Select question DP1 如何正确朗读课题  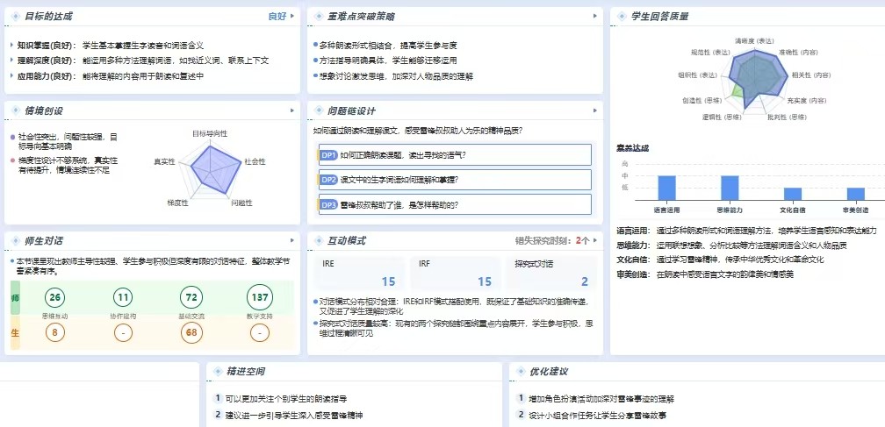click(455, 155)
